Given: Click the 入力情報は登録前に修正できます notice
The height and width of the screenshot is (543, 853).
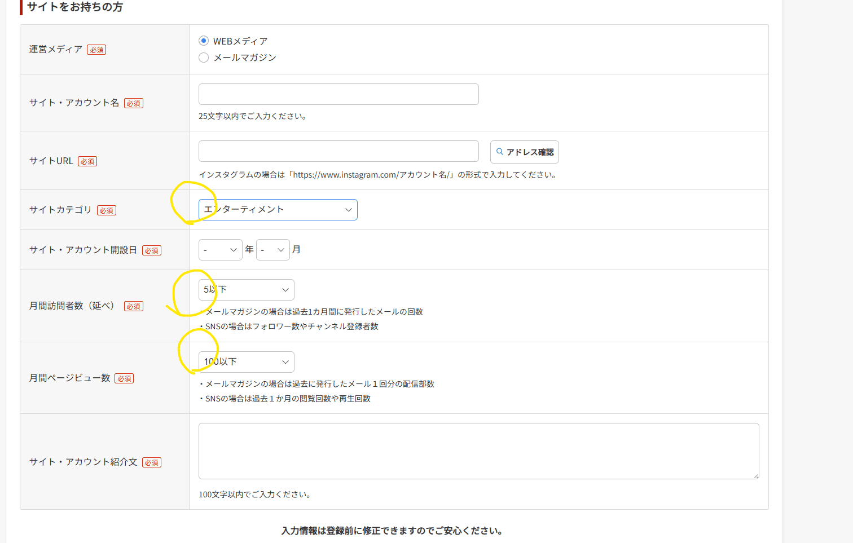Looking at the screenshot, I should 392,531.
